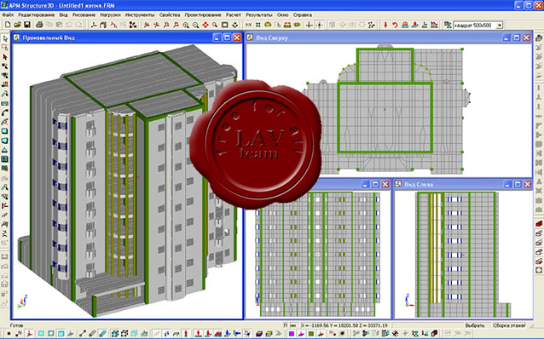Screen dimensions: 544x339
Task: Save the model with the floppy disk icon
Action: (26, 25)
